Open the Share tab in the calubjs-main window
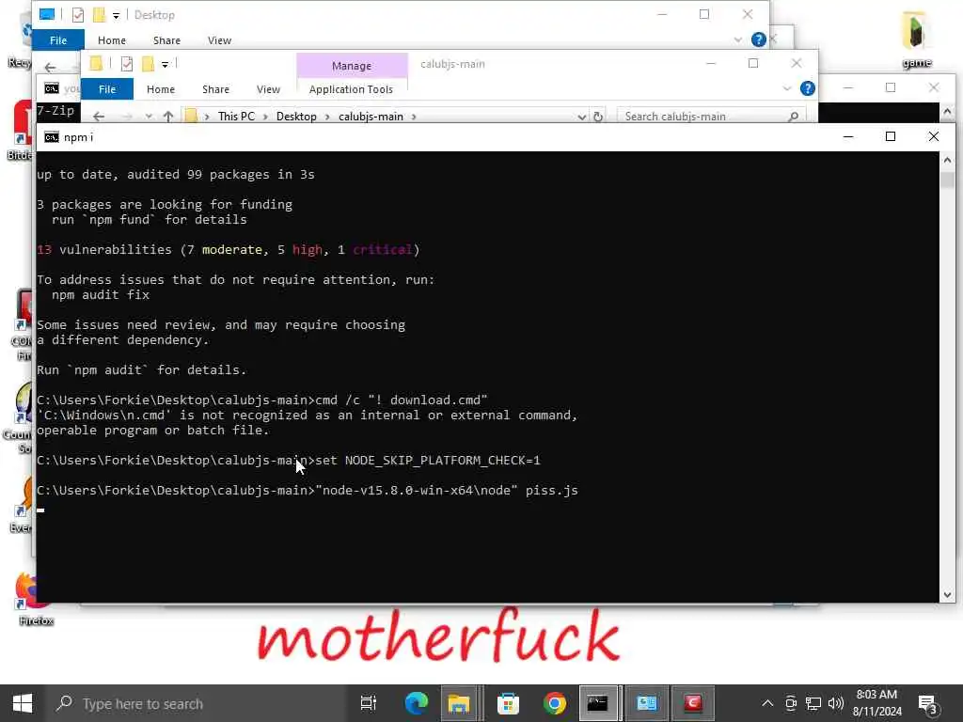 pyautogui.click(x=215, y=89)
